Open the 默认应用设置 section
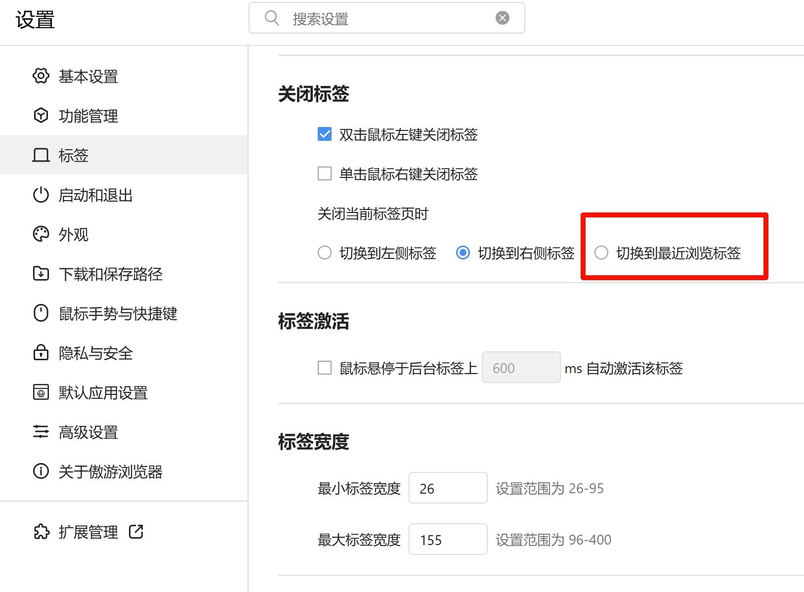The image size is (804, 592). 103,393
